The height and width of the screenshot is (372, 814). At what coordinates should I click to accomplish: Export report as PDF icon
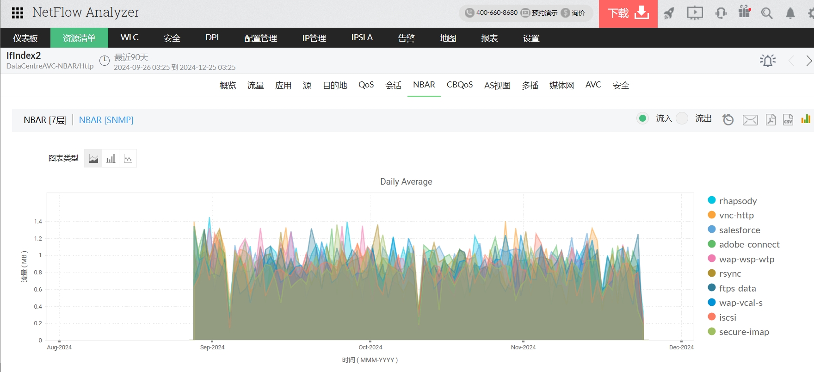pyautogui.click(x=771, y=119)
